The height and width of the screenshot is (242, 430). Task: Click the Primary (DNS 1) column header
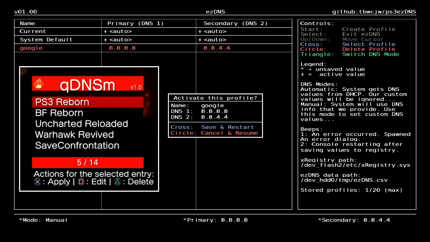click(135, 23)
